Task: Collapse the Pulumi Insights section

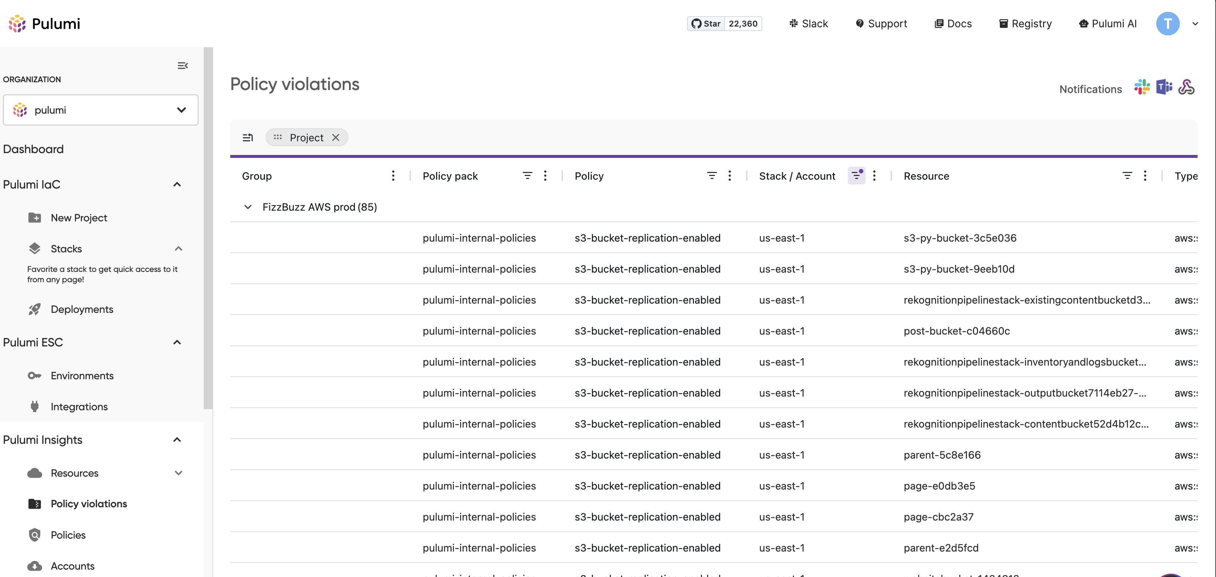Action: pos(177,440)
